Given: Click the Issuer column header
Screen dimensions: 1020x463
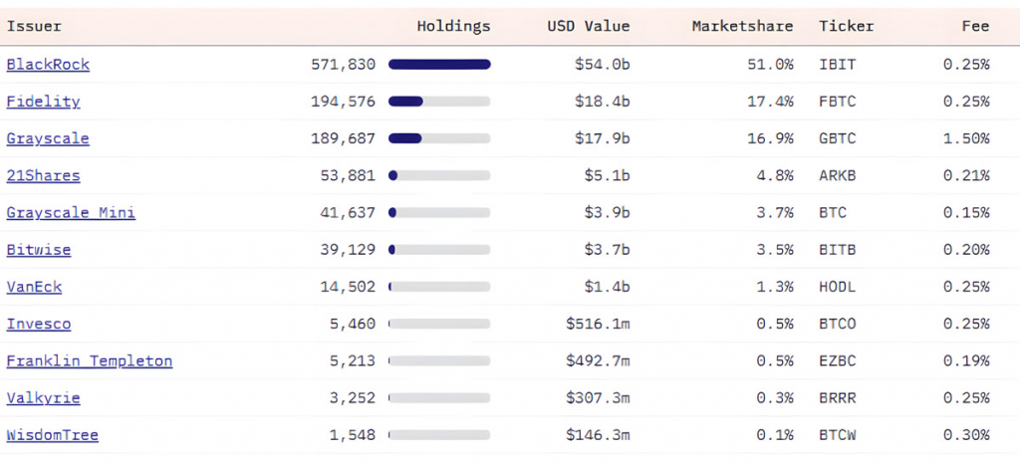Looking at the screenshot, I should pyautogui.click(x=35, y=26).
